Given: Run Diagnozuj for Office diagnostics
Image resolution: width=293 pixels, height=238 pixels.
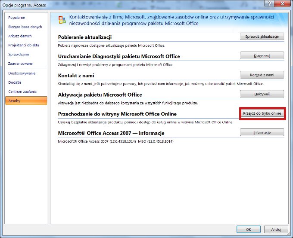Looking at the screenshot, I should [262, 56].
